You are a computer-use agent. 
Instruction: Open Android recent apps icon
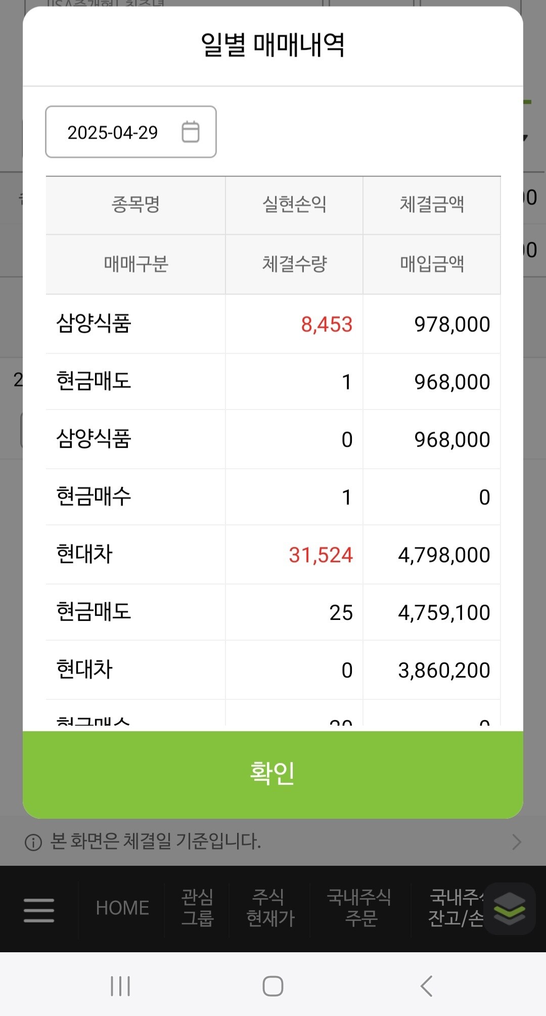click(x=120, y=986)
